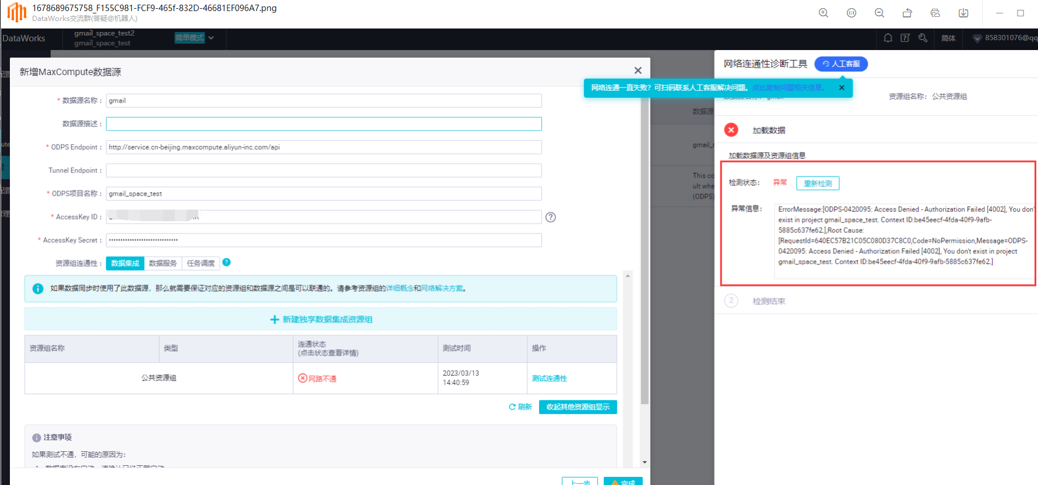Switch to the 数据服务 tab
1038x485 pixels.
pos(163,263)
